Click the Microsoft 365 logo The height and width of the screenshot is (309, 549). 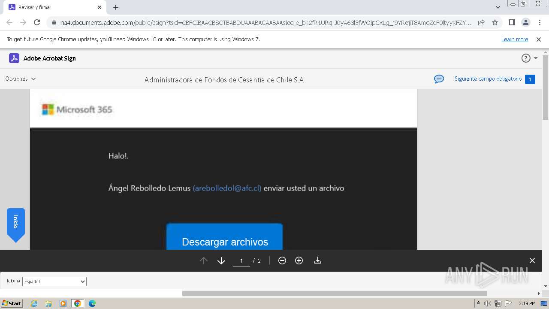pyautogui.click(x=77, y=109)
